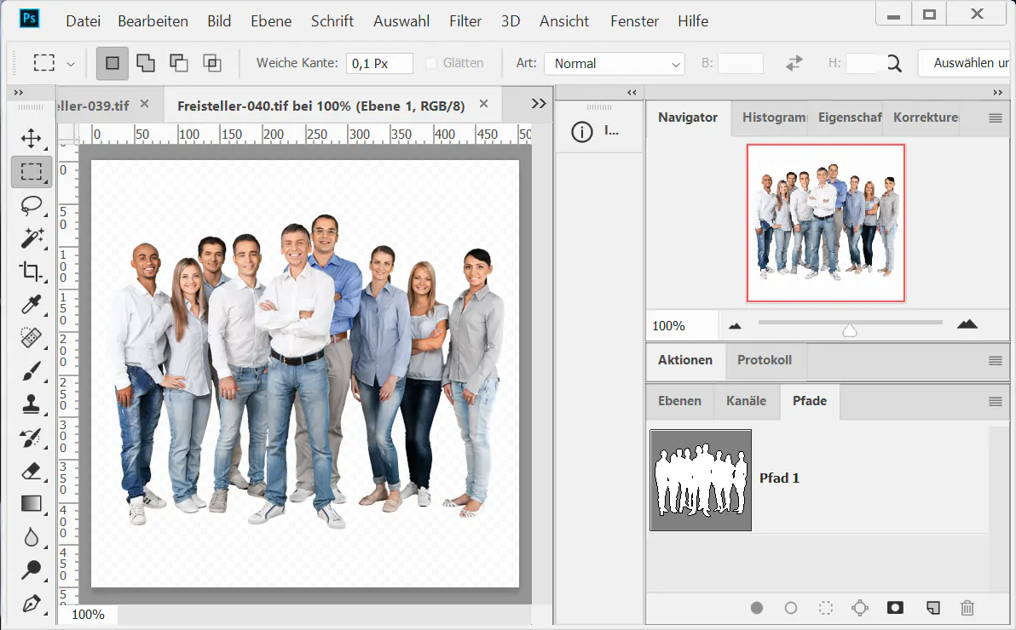Switch to the Kanäle tab
1016x630 pixels.
(747, 401)
